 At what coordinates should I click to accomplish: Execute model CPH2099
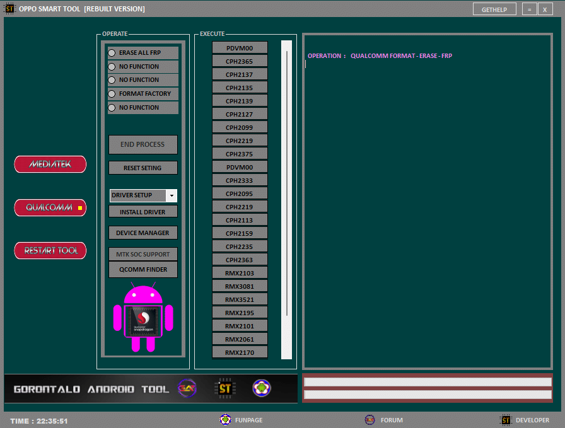(240, 127)
